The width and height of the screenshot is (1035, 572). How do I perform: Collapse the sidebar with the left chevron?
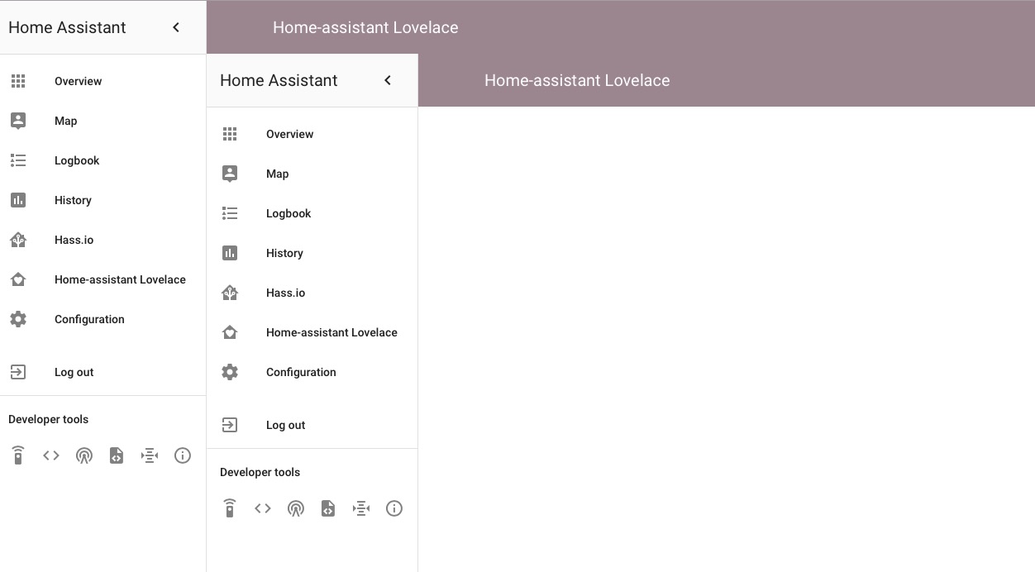click(175, 26)
